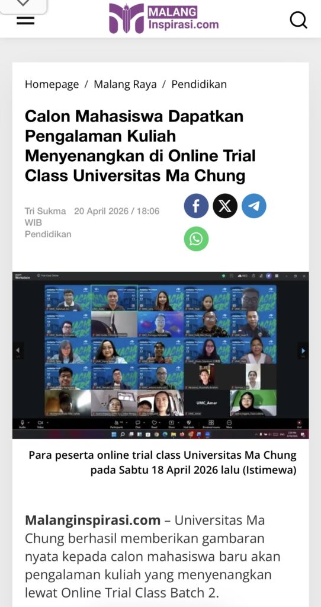Open the Pendidikan tag below the date
321x607 pixels.
pos(48,234)
